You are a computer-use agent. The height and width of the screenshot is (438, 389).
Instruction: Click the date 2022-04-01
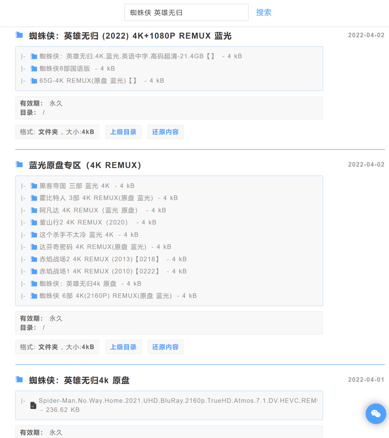(x=366, y=380)
